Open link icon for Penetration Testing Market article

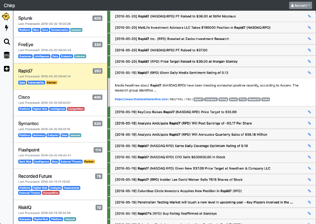coord(309,202)
